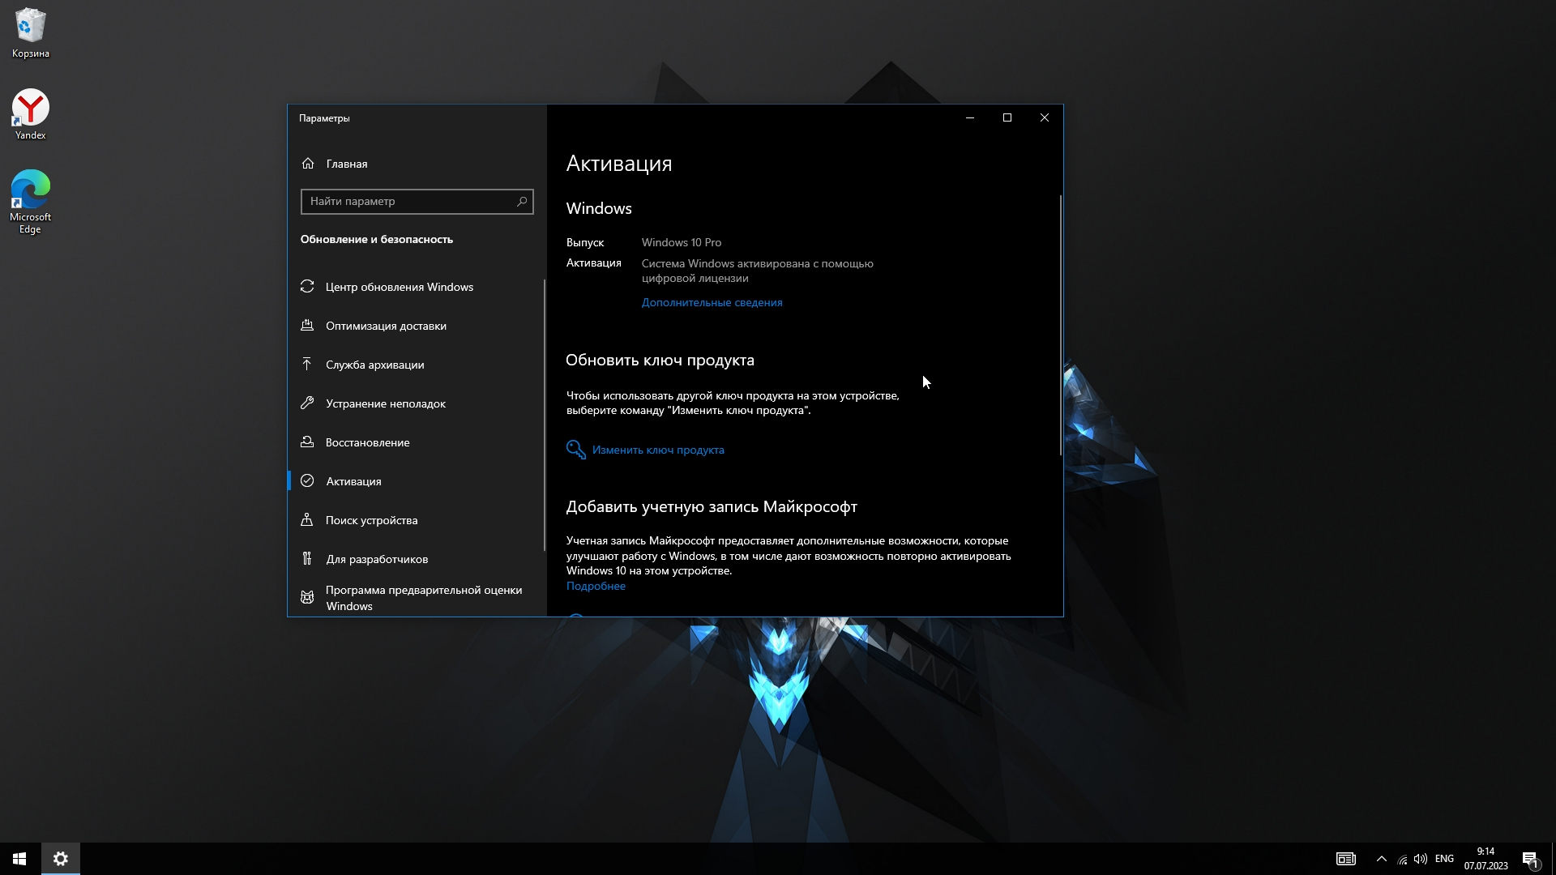Click the content pane vertical scrollbar

[x=1060, y=324]
